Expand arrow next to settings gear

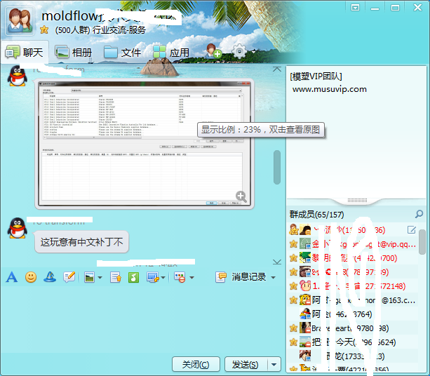pyautogui.click(x=254, y=51)
